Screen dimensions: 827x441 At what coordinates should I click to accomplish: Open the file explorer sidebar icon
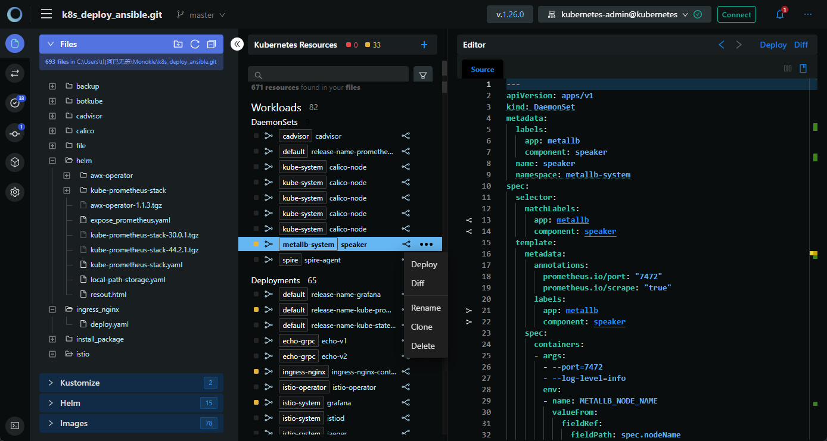[x=15, y=43]
